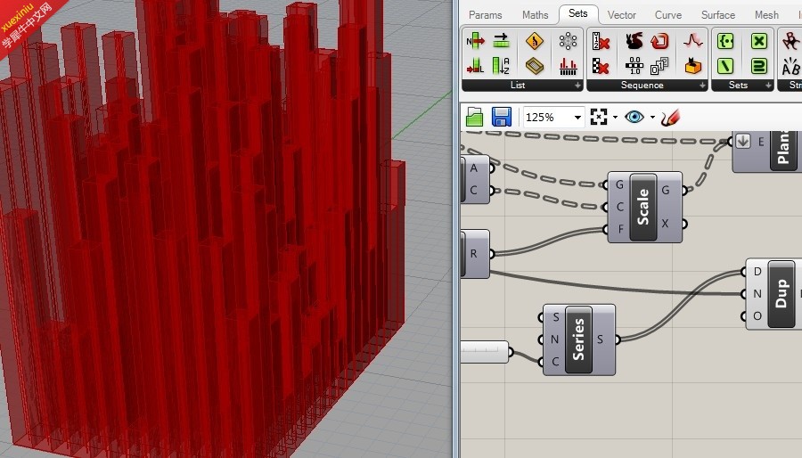Pick the Fibonacci rabbits icon
The width and height of the screenshot is (802, 458).
634,41
